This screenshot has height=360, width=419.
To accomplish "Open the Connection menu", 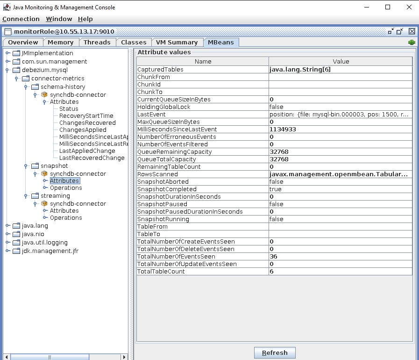I will [21, 19].
